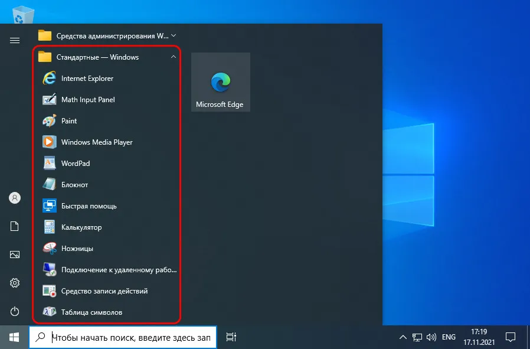Select the "Paint" label
The height and width of the screenshot is (349, 530).
[x=69, y=121]
